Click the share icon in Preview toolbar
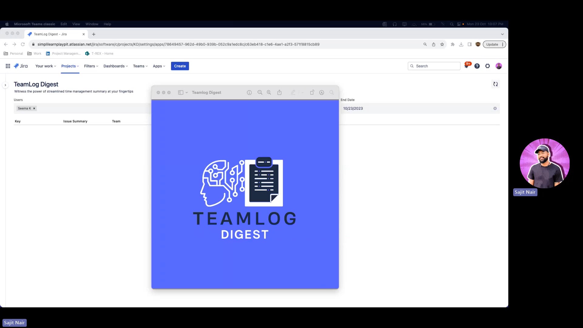Viewport: 583px width, 328px height. (x=279, y=92)
